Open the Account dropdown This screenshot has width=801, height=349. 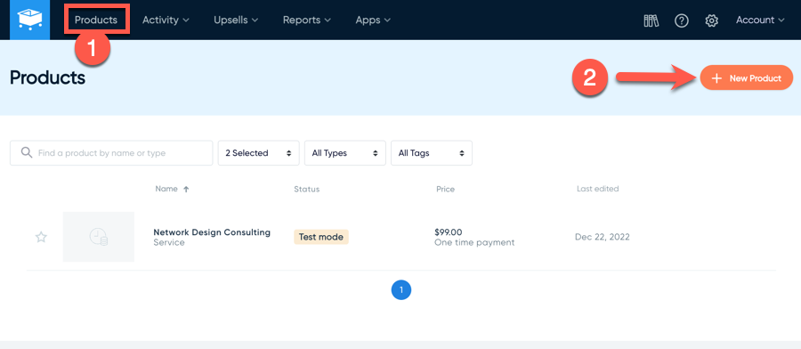click(x=760, y=20)
